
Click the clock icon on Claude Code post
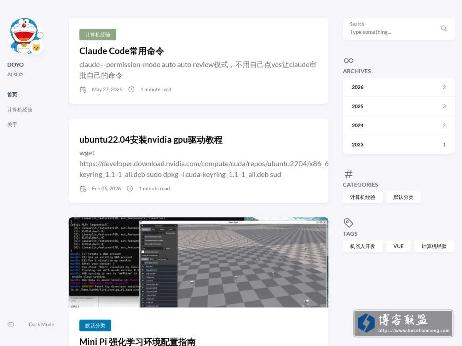131,90
